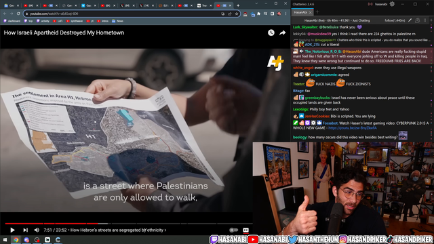Open the Fossabot youtu.be video link in chat
This screenshot has width=434, height=244.
click(353, 128)
